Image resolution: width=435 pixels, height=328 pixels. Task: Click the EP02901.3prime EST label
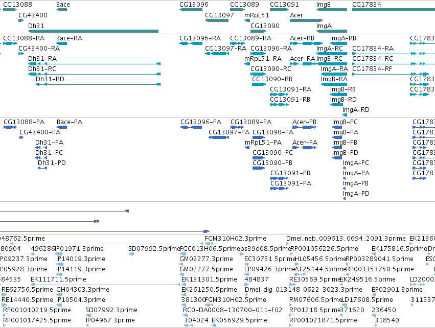click(x=397, y=290)
